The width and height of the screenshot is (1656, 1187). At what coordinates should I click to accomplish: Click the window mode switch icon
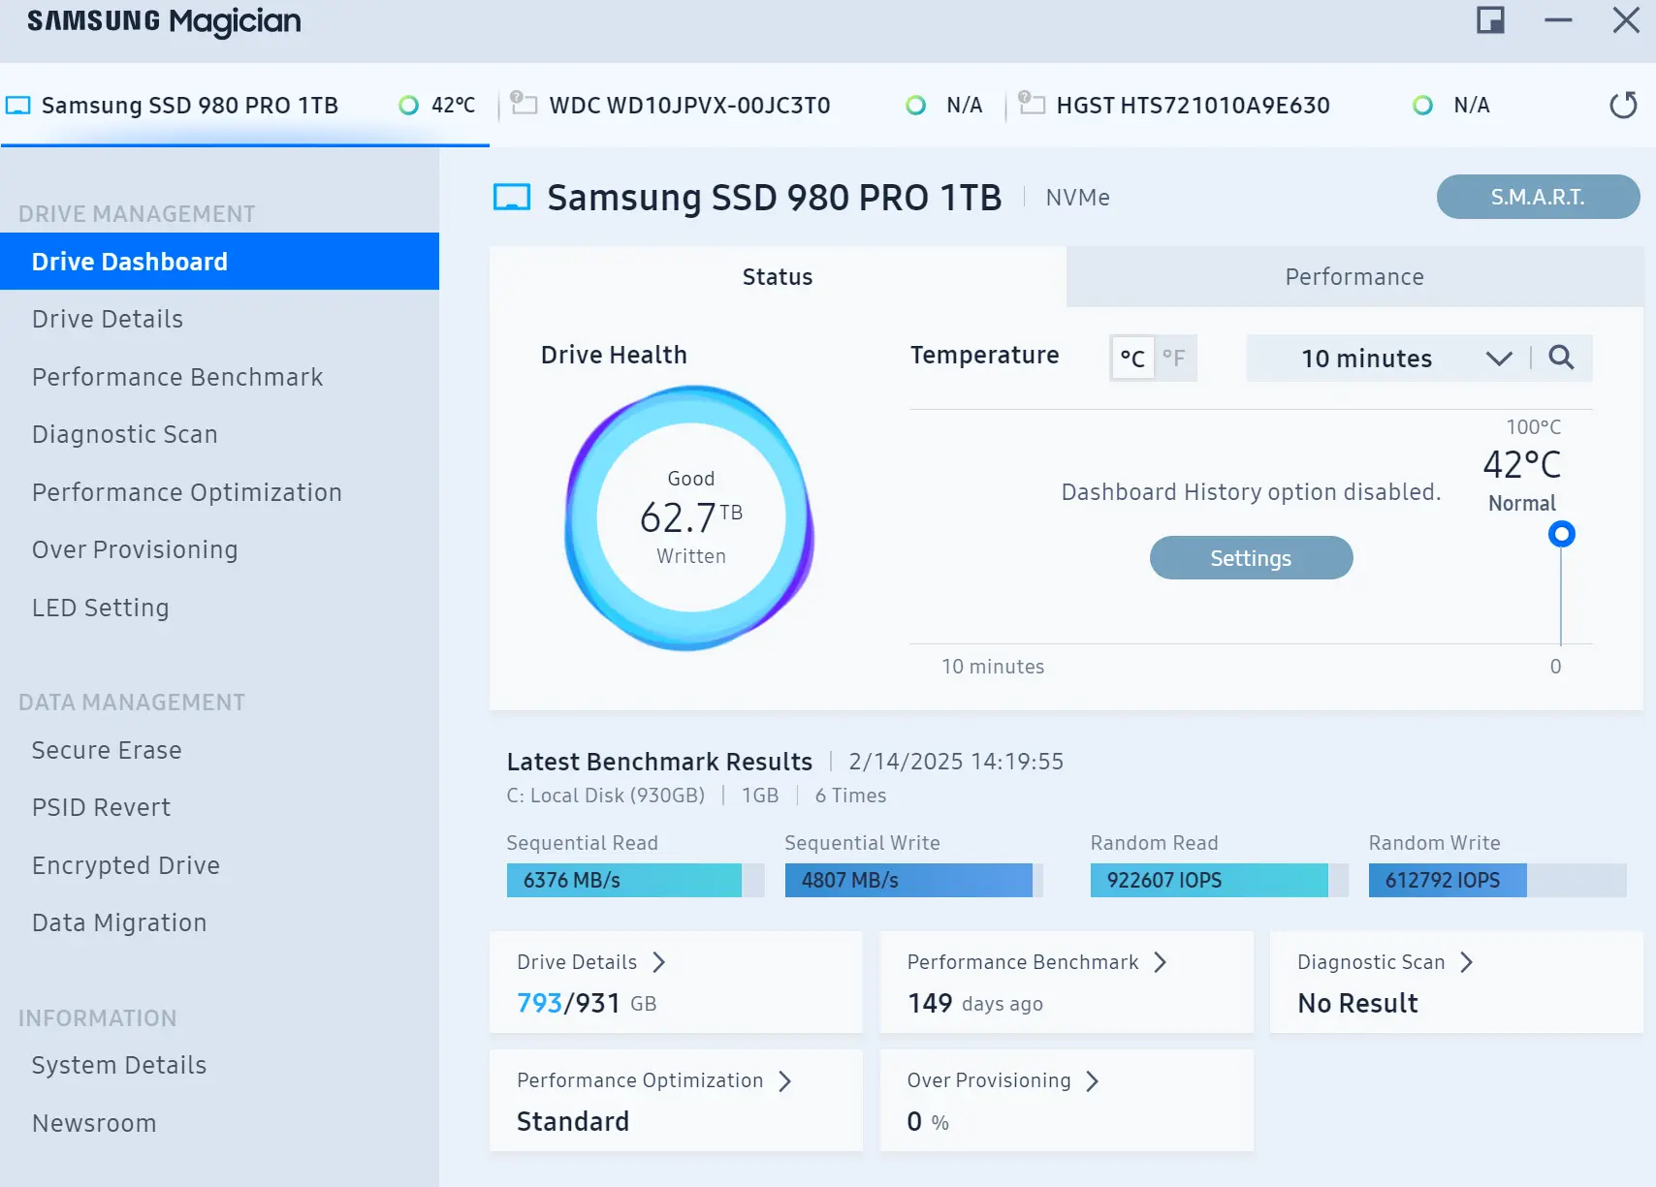(x=1490, y=20)
